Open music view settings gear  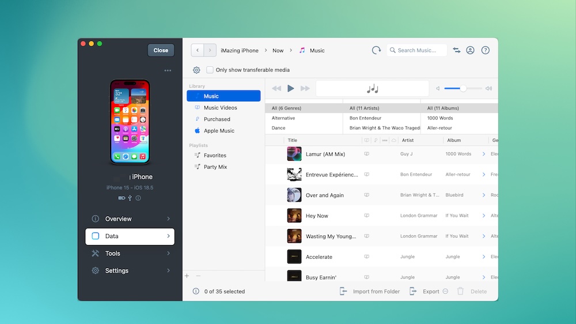pos(196,70)
